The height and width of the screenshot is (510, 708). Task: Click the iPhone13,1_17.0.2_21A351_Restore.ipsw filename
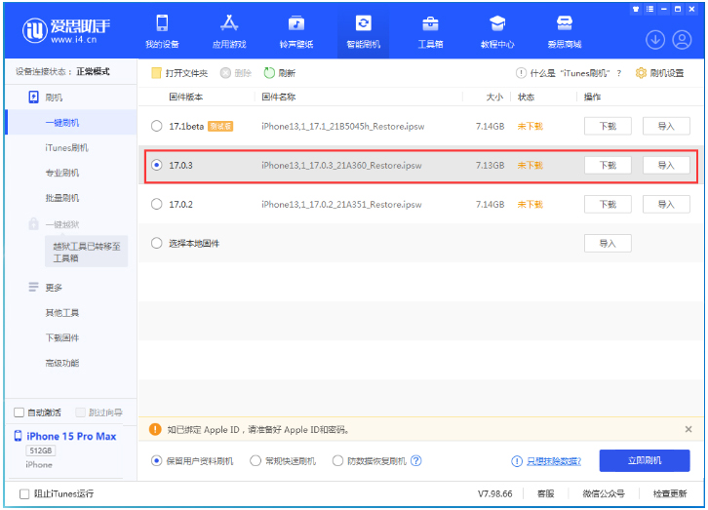tap(341, 205)
